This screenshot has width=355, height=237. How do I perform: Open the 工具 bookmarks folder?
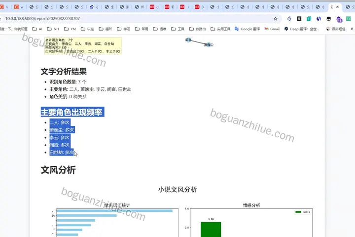tap(177, 29)
